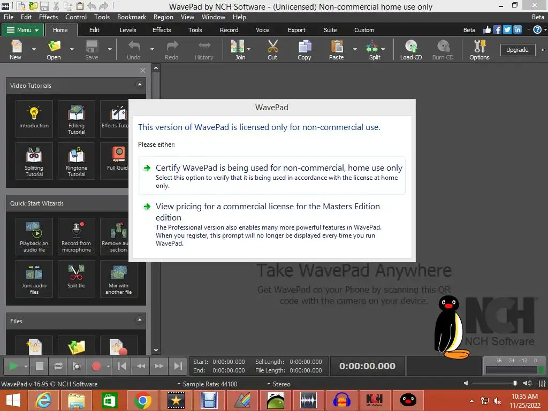This screenshot has width=548, height=411.
Task: Switch to the Voice ribbon tab
Action: 262,30
